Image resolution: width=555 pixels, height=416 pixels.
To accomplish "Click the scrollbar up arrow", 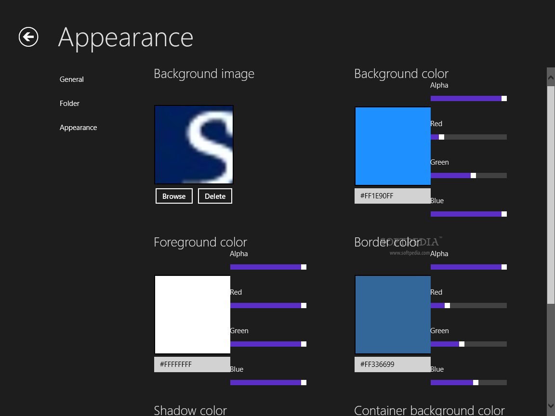I will coord(551,77).
